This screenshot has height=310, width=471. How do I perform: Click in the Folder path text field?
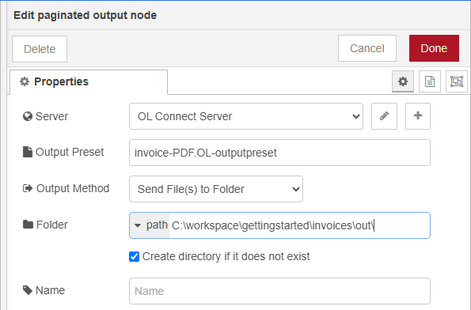coord(299,225)
